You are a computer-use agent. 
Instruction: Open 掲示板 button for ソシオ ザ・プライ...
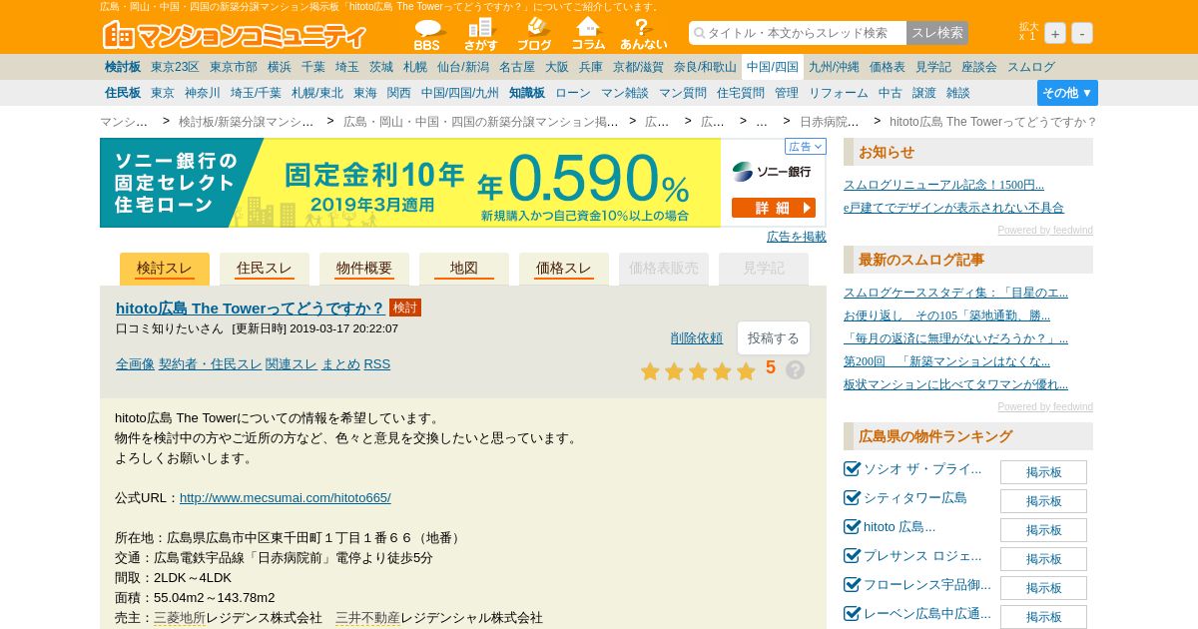click(1043, 472)
